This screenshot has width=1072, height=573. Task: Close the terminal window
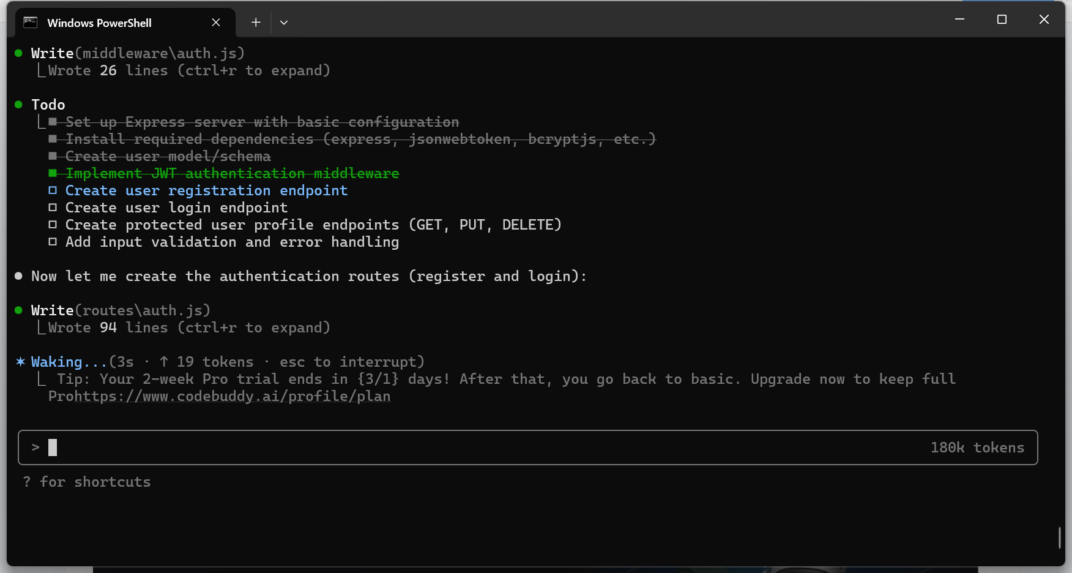1044,20
